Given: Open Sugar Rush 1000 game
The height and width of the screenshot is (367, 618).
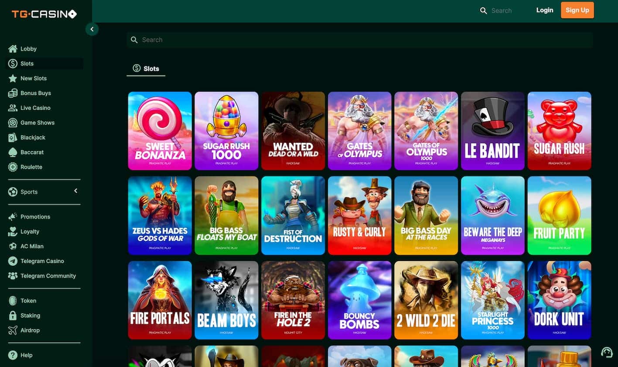Looking at the screenshot, I should tap(226, 131).
